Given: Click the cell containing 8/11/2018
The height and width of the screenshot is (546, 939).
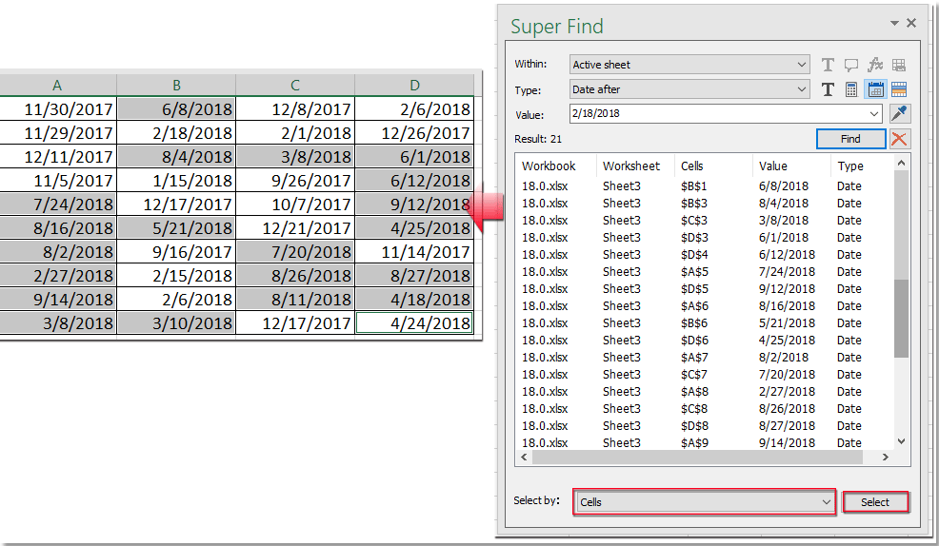Looking at the screenshot, I should click(295, 299).
